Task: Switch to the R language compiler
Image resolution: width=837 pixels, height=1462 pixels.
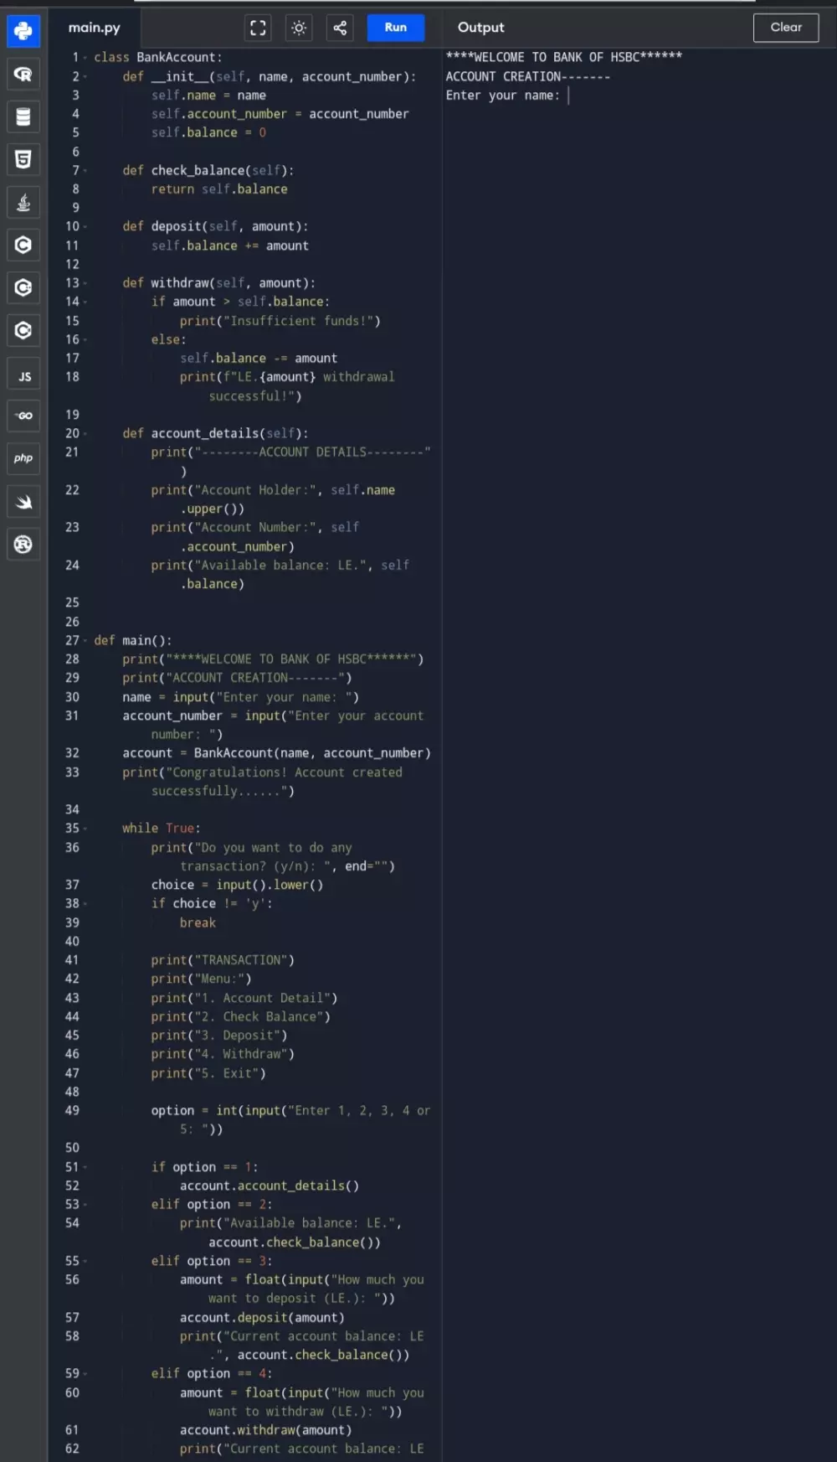Action: point(23,74)
